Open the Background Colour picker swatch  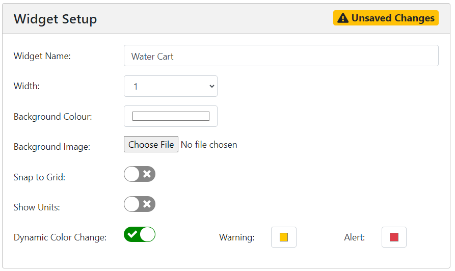171,116
